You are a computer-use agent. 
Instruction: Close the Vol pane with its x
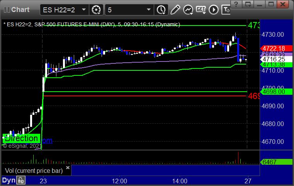pos(68,167)
